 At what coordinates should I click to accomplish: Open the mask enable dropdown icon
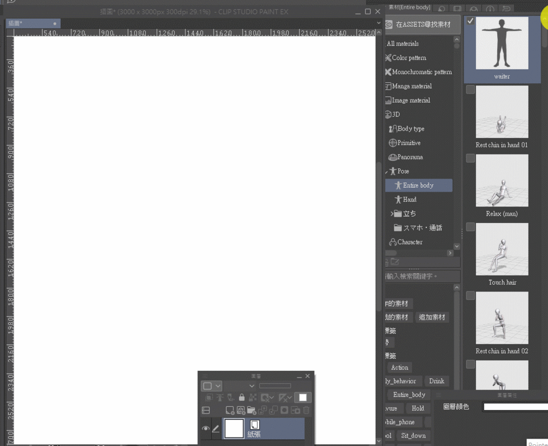(267, 398)
